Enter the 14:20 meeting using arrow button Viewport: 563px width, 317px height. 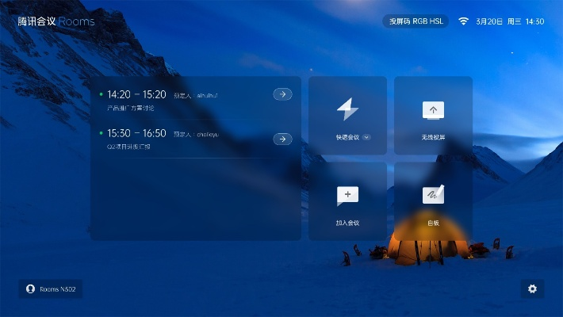(282, 94)
